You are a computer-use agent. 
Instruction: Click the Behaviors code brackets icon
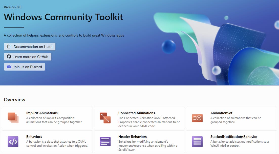tap(13, 142)
